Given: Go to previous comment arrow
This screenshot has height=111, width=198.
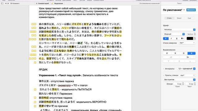Looking at the screenshot, I should (6, 3).
